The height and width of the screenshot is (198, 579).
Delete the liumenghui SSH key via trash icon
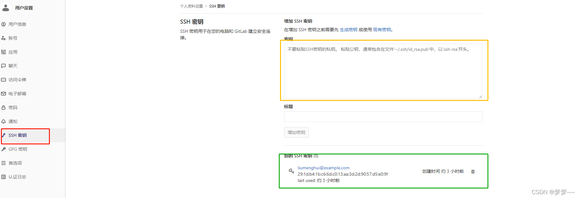coord(473,172)
